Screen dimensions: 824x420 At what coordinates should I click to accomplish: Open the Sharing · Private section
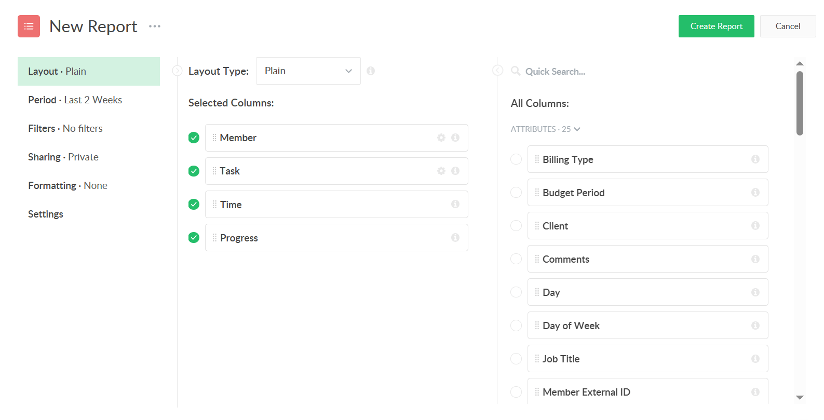tap(89, 157)
